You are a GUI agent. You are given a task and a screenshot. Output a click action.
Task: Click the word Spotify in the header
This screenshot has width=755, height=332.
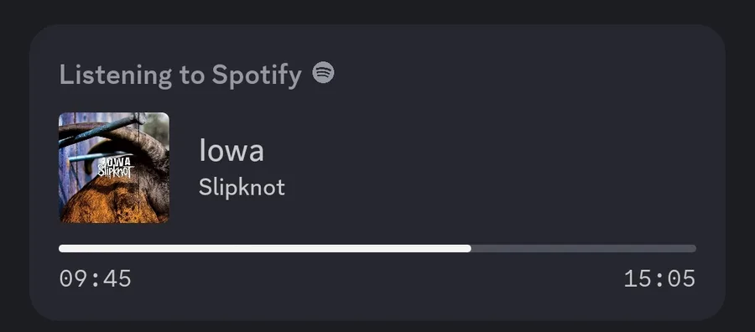[x=257, y=75]
